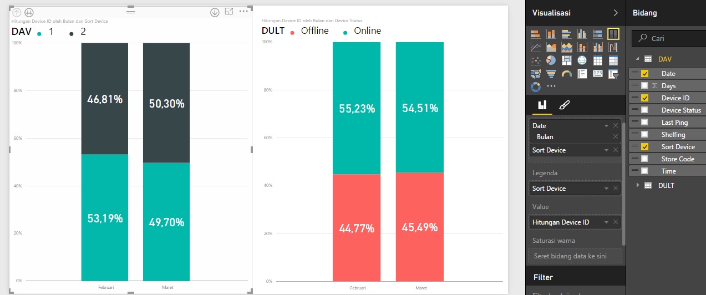Check the Store Code field
The width and height of the screenshot is (706, 295).
(x=644, y=159)
